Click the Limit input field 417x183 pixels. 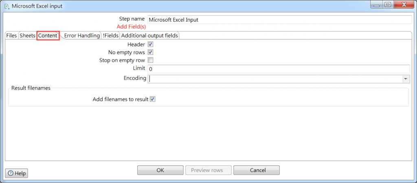tap(279, 69)
